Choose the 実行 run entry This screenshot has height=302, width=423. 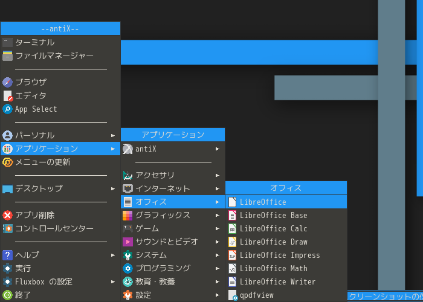60,268
